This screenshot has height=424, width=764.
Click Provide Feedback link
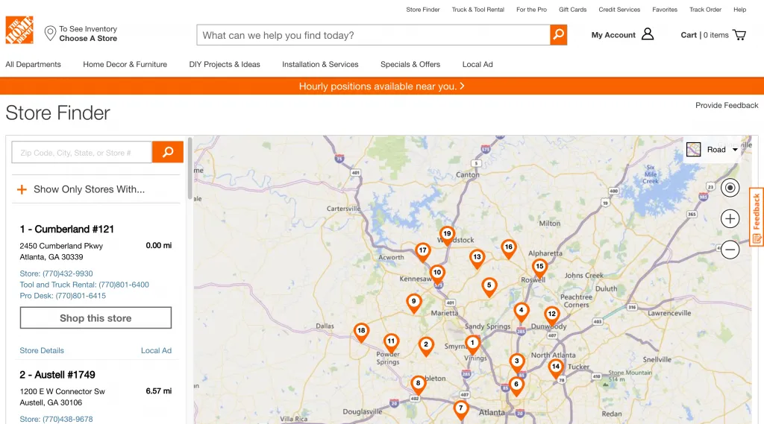(x=727, y=105)
